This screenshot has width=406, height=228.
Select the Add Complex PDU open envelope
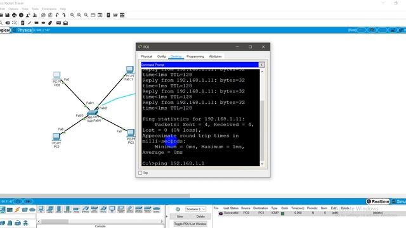tap(65, 23)
